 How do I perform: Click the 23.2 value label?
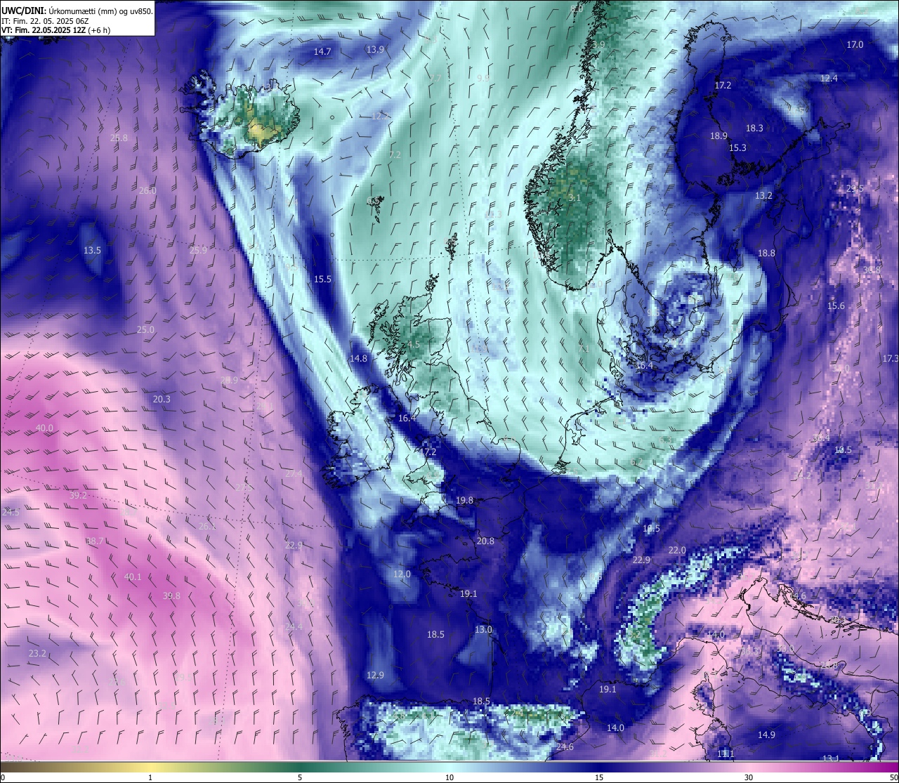pyautogui.click(x=37, y=654)
